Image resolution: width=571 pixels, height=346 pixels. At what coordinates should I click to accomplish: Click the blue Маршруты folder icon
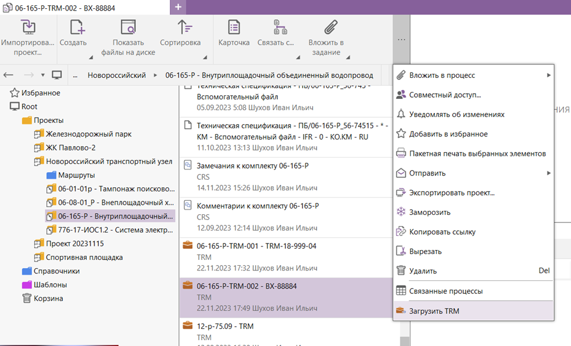[52, 175]
